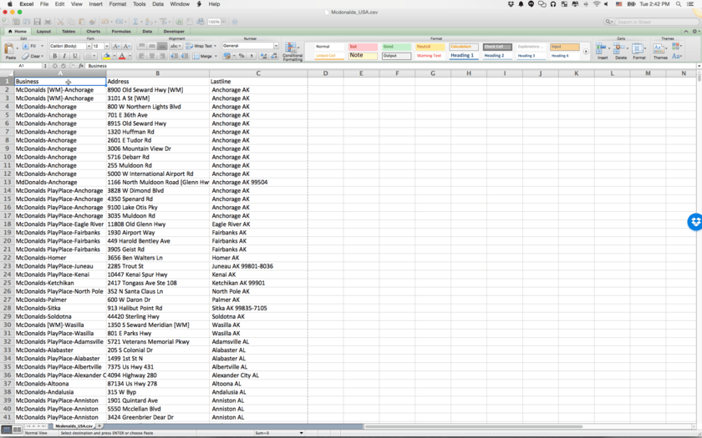The width and height of the screenshot is (702, 438).
Task: Increase font size with larger A icon
Action: [x=116, y=46]
